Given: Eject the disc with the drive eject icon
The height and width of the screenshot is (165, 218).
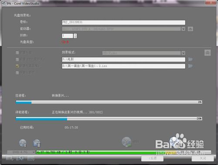Looking at the screenshot, I should tap(191, 29).
